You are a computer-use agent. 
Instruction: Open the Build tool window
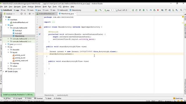[48, 98]
